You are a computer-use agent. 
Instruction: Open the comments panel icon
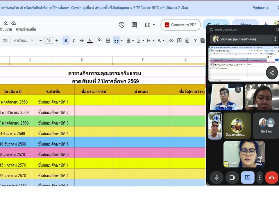click(x=134, y=25)
